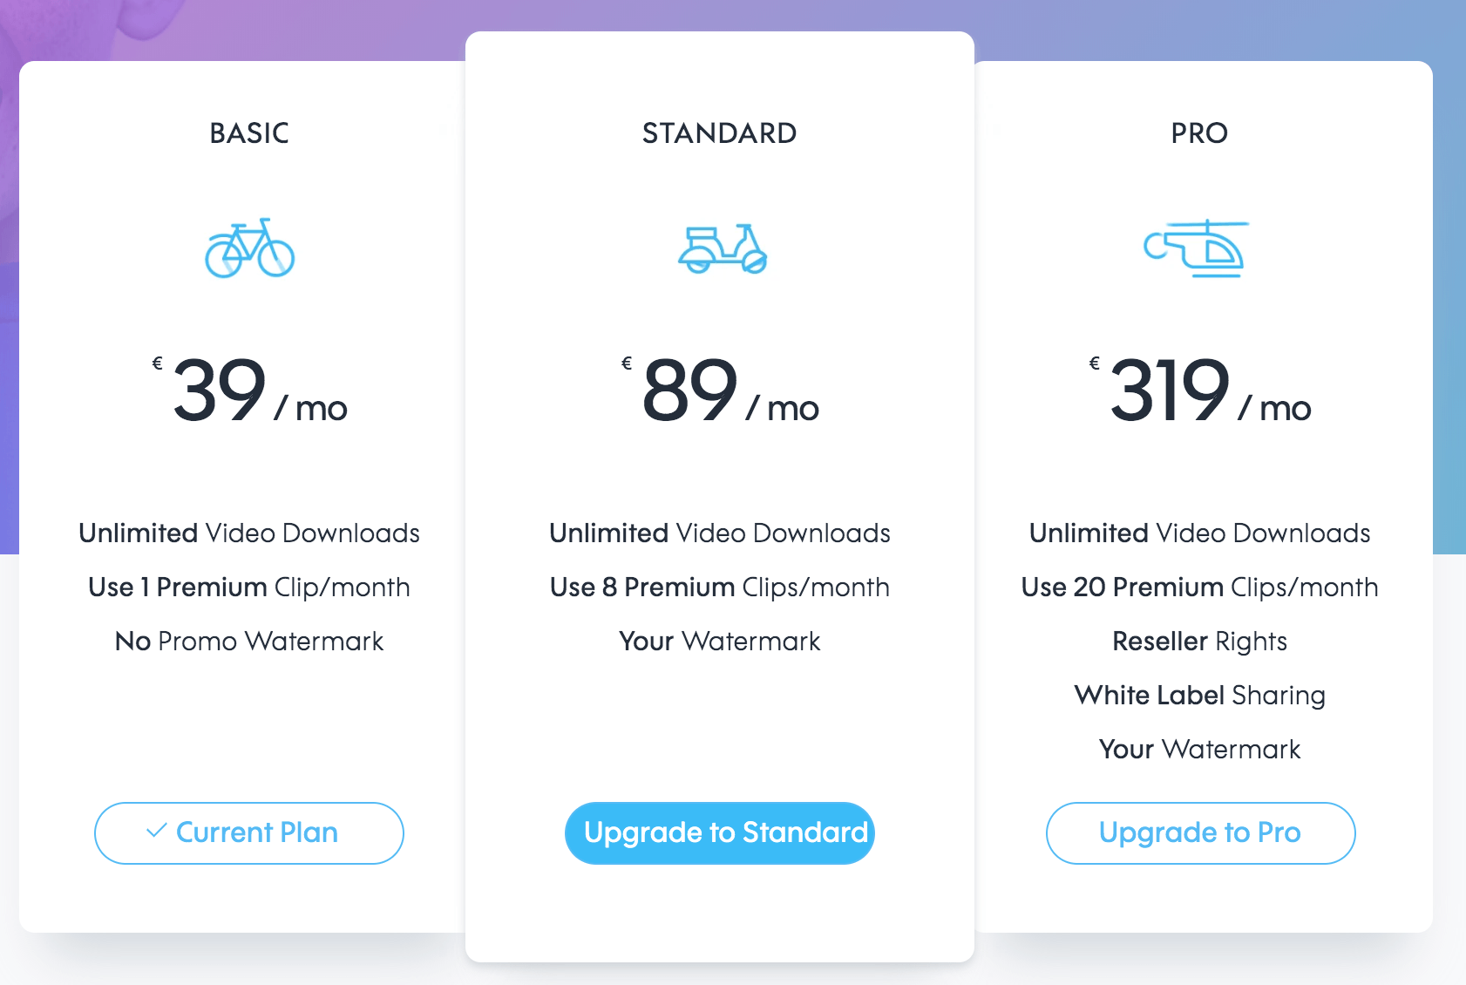Click the No Promo Watermark feature text
This screenshot has width=1466, height=985.
pos(249,642)
